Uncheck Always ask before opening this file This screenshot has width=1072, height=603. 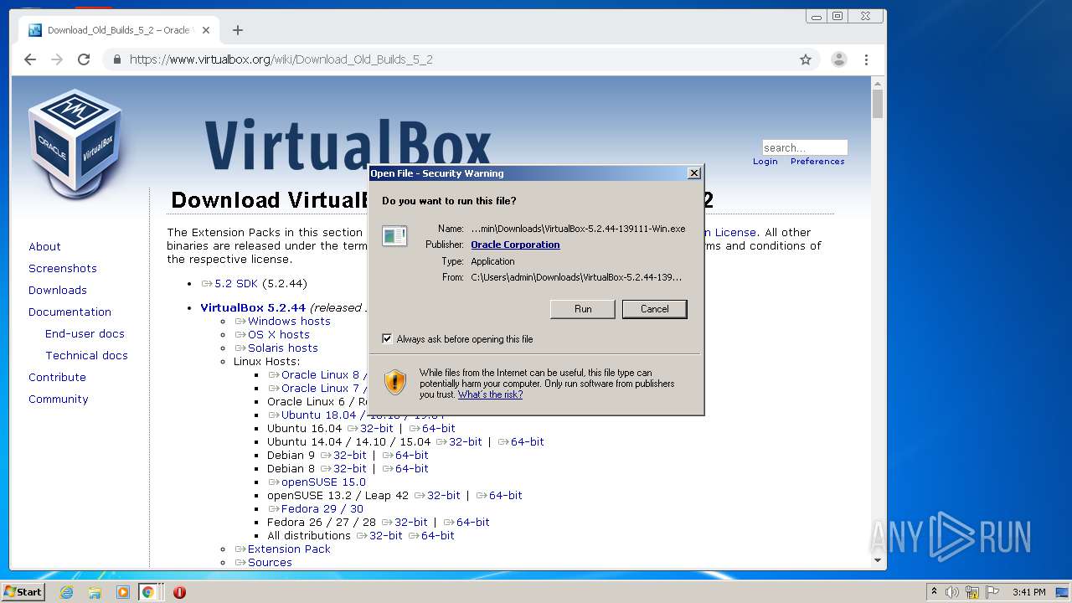click(387, 339)
